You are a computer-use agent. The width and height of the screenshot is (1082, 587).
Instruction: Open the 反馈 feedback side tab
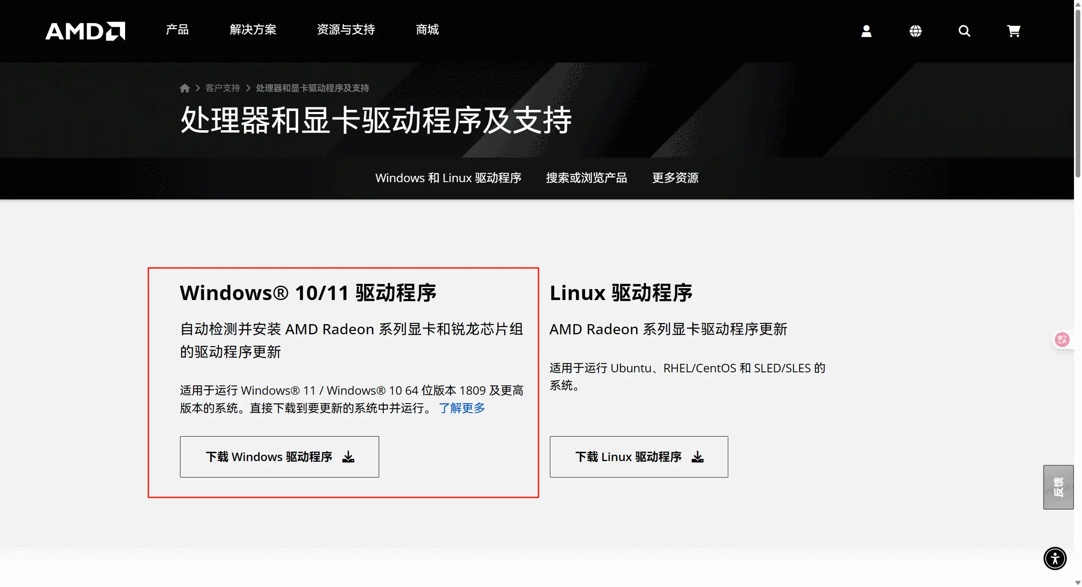(1058, 487)
